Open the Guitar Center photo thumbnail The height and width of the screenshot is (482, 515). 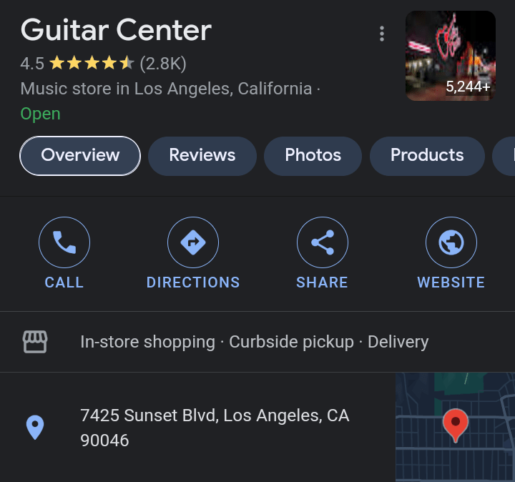click(450, 56)
